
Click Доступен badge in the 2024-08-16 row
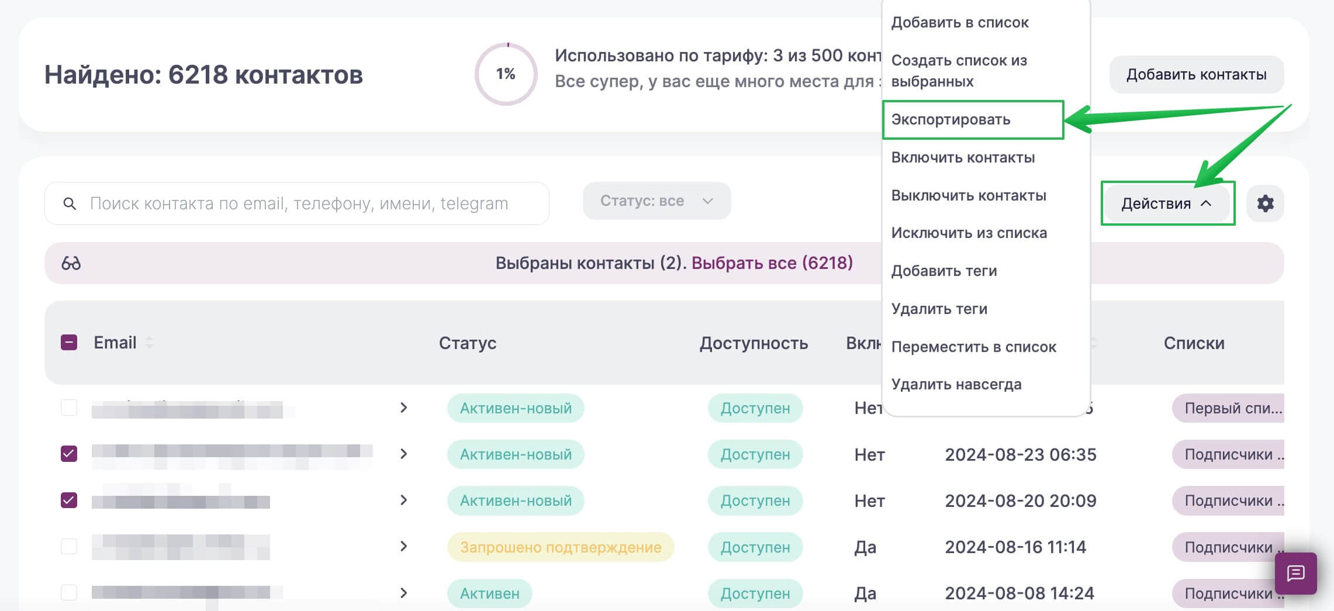click(x=755, y=547)
